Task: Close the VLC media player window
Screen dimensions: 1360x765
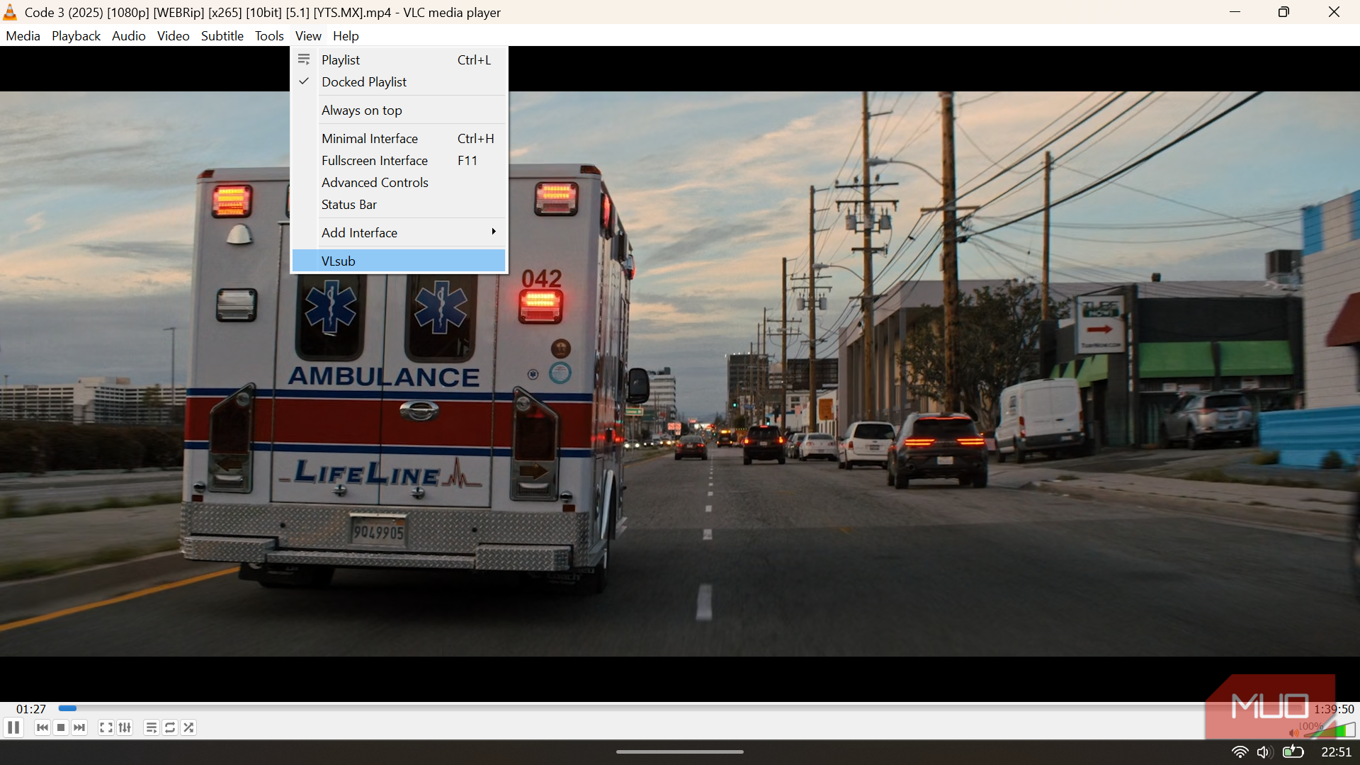Action: [x=1334, y=12]
